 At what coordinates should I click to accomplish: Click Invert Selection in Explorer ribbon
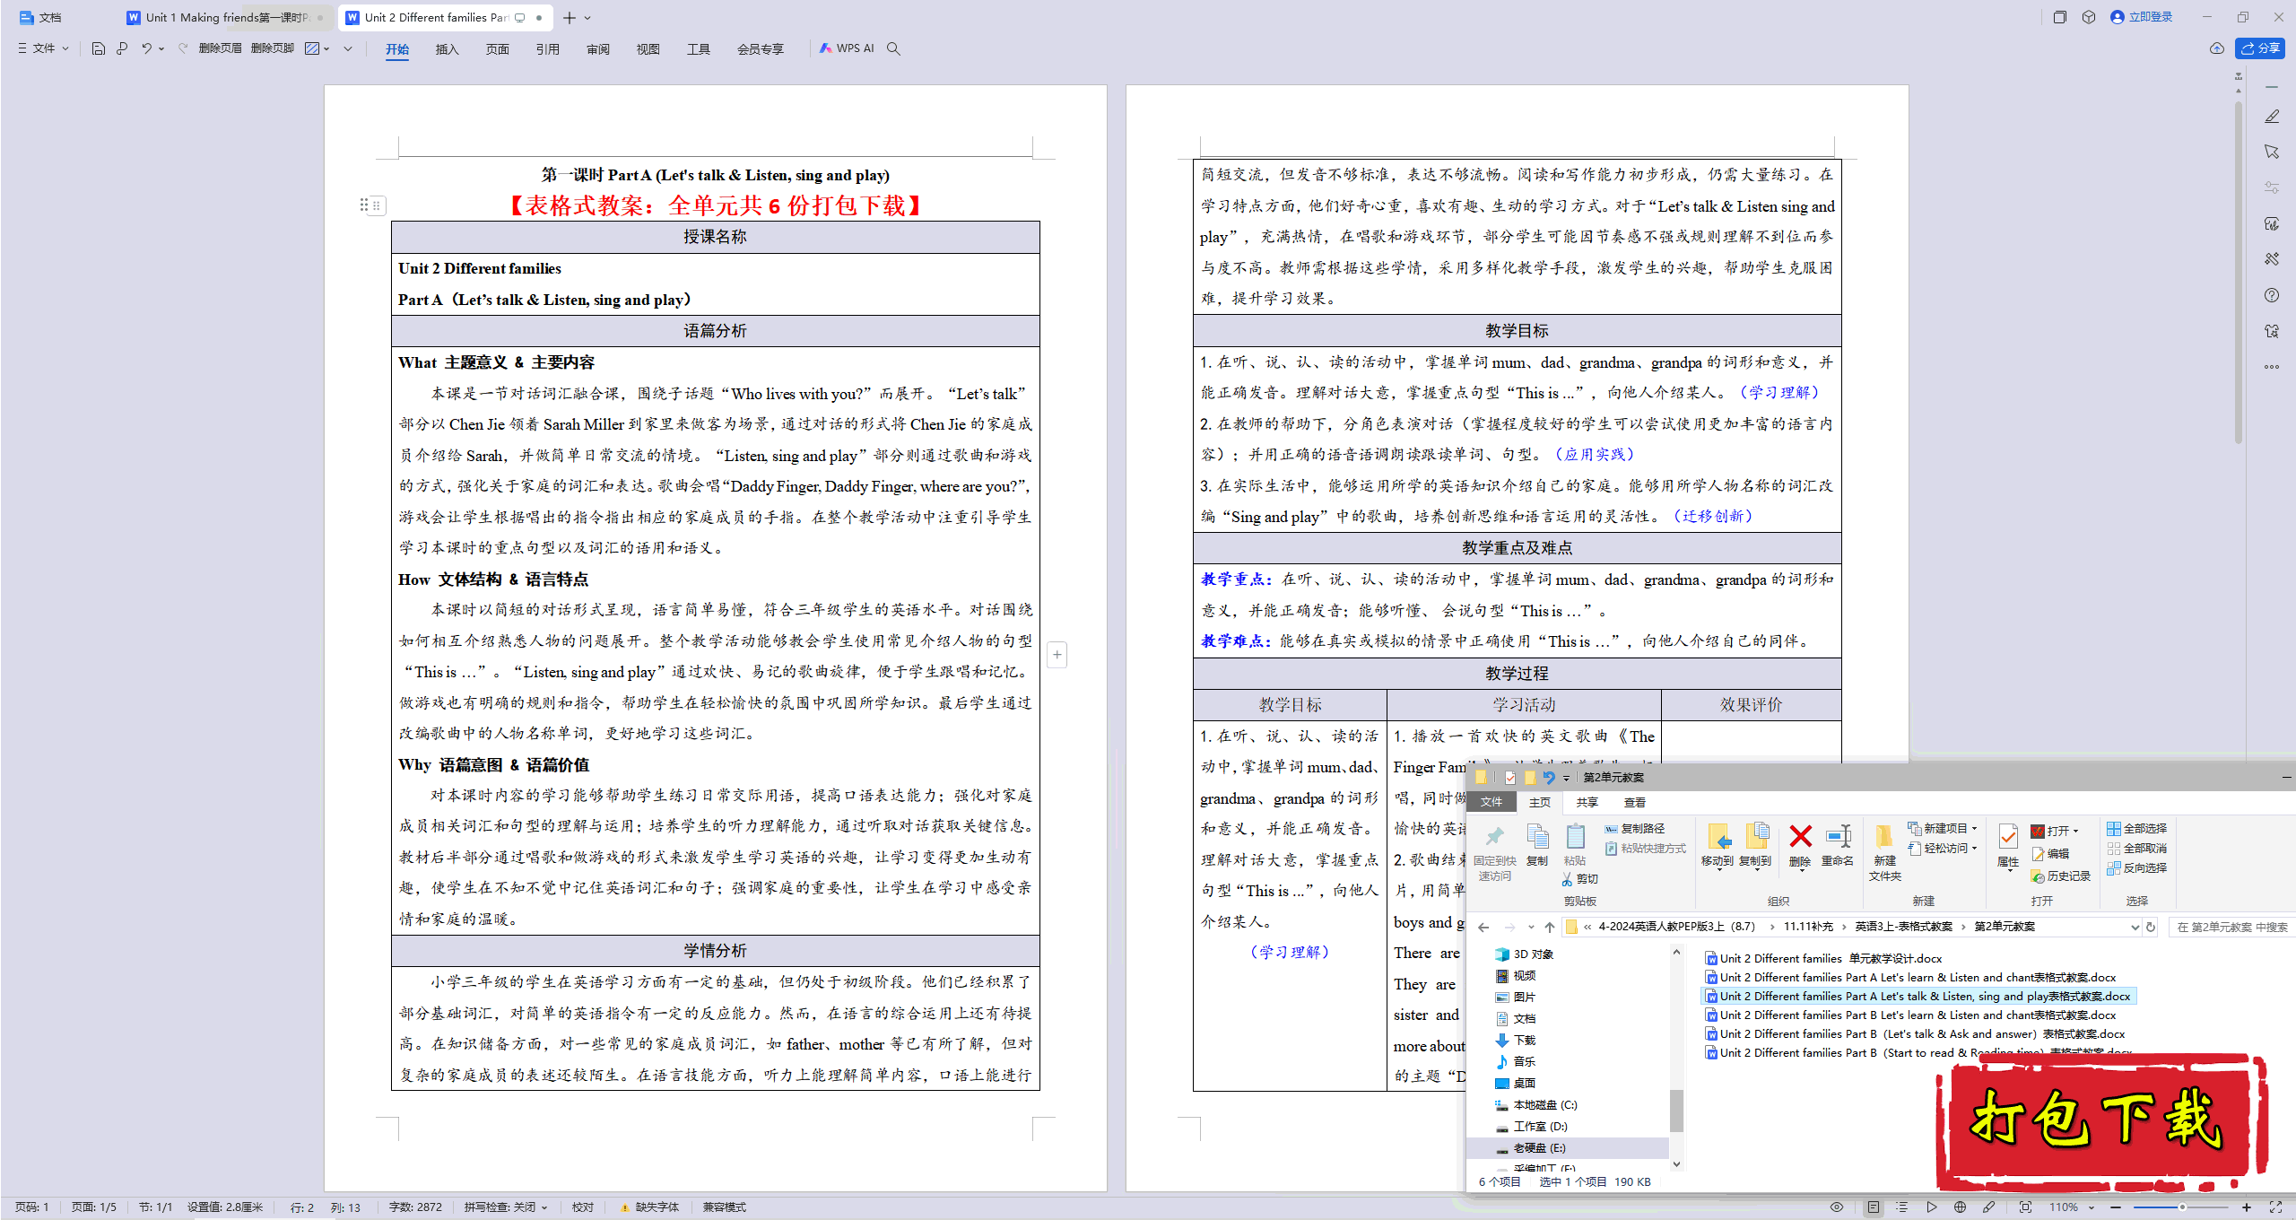[2136, 867]
